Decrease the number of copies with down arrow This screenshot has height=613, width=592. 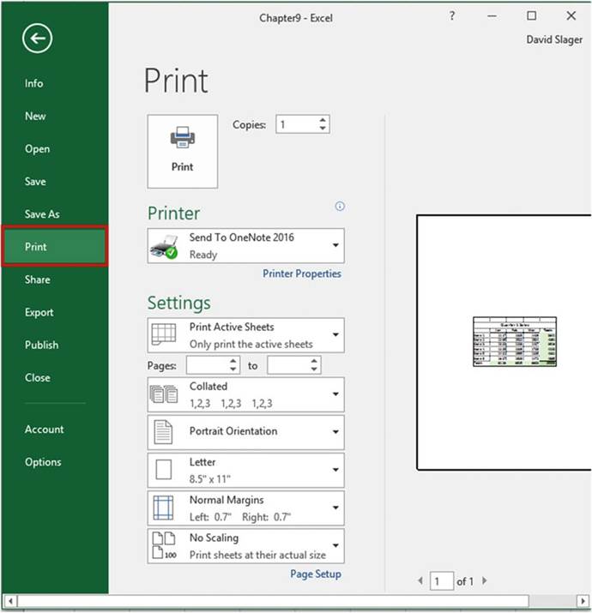(x=323, y=129)
